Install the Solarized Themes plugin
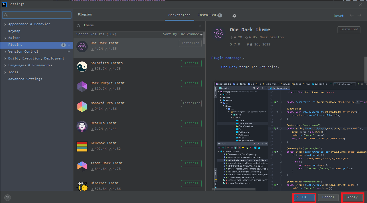The width and height of the screenshot is (367, 203). click(x=191, y=63)
